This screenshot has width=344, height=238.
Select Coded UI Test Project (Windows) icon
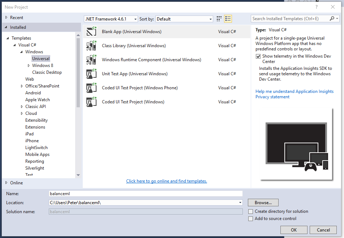(91, 102)
